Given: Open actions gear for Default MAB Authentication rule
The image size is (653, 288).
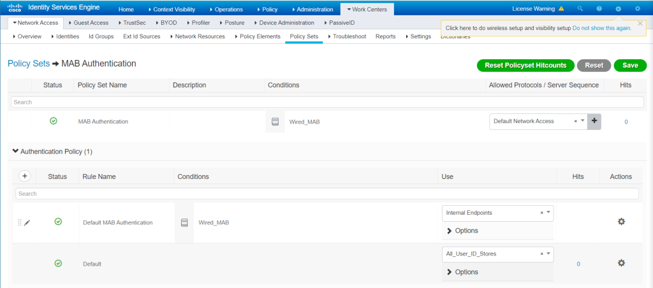Looking at the screenshot, I should pyautogui.click(x=621, y=221).
